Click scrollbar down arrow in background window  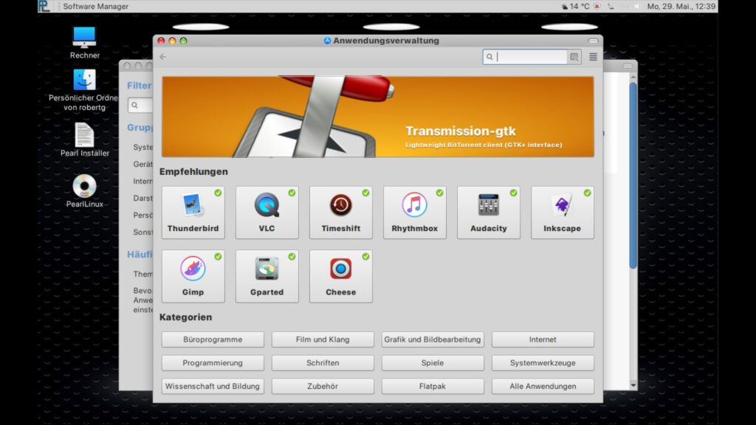pos(633,385)
